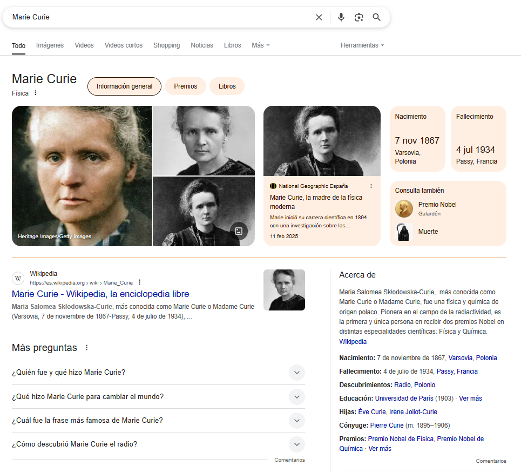Start a voice search with the microphone
The image size is (521, 473).
341,17
